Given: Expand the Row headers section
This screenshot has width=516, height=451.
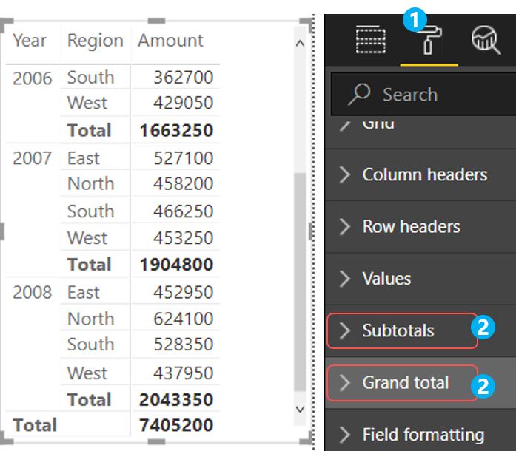Looking at the screenshot, I should (x=420, y=226).
